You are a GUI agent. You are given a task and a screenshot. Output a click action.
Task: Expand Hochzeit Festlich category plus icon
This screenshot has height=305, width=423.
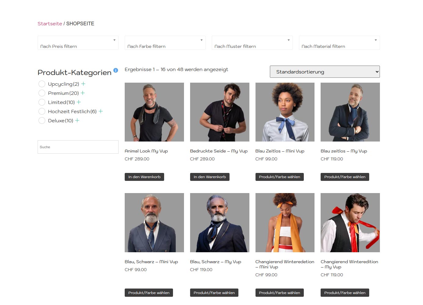101,111
